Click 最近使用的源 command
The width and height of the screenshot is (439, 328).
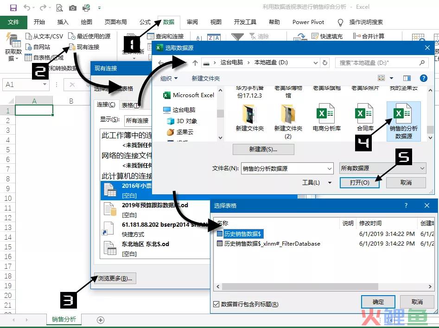tap(89, 37)
